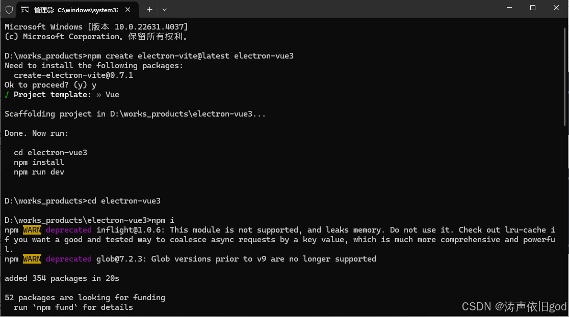Click the vertical scrollbar thumb
569x317 pixels.
click(x=565, y=76)
